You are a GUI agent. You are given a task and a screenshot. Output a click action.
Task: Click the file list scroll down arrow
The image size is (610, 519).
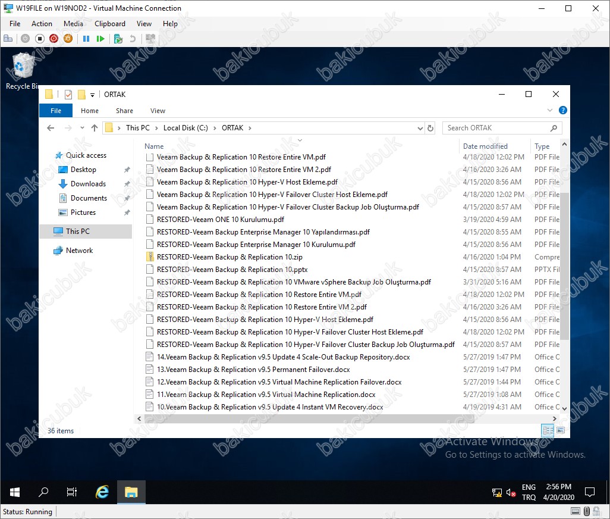(564, 408)
